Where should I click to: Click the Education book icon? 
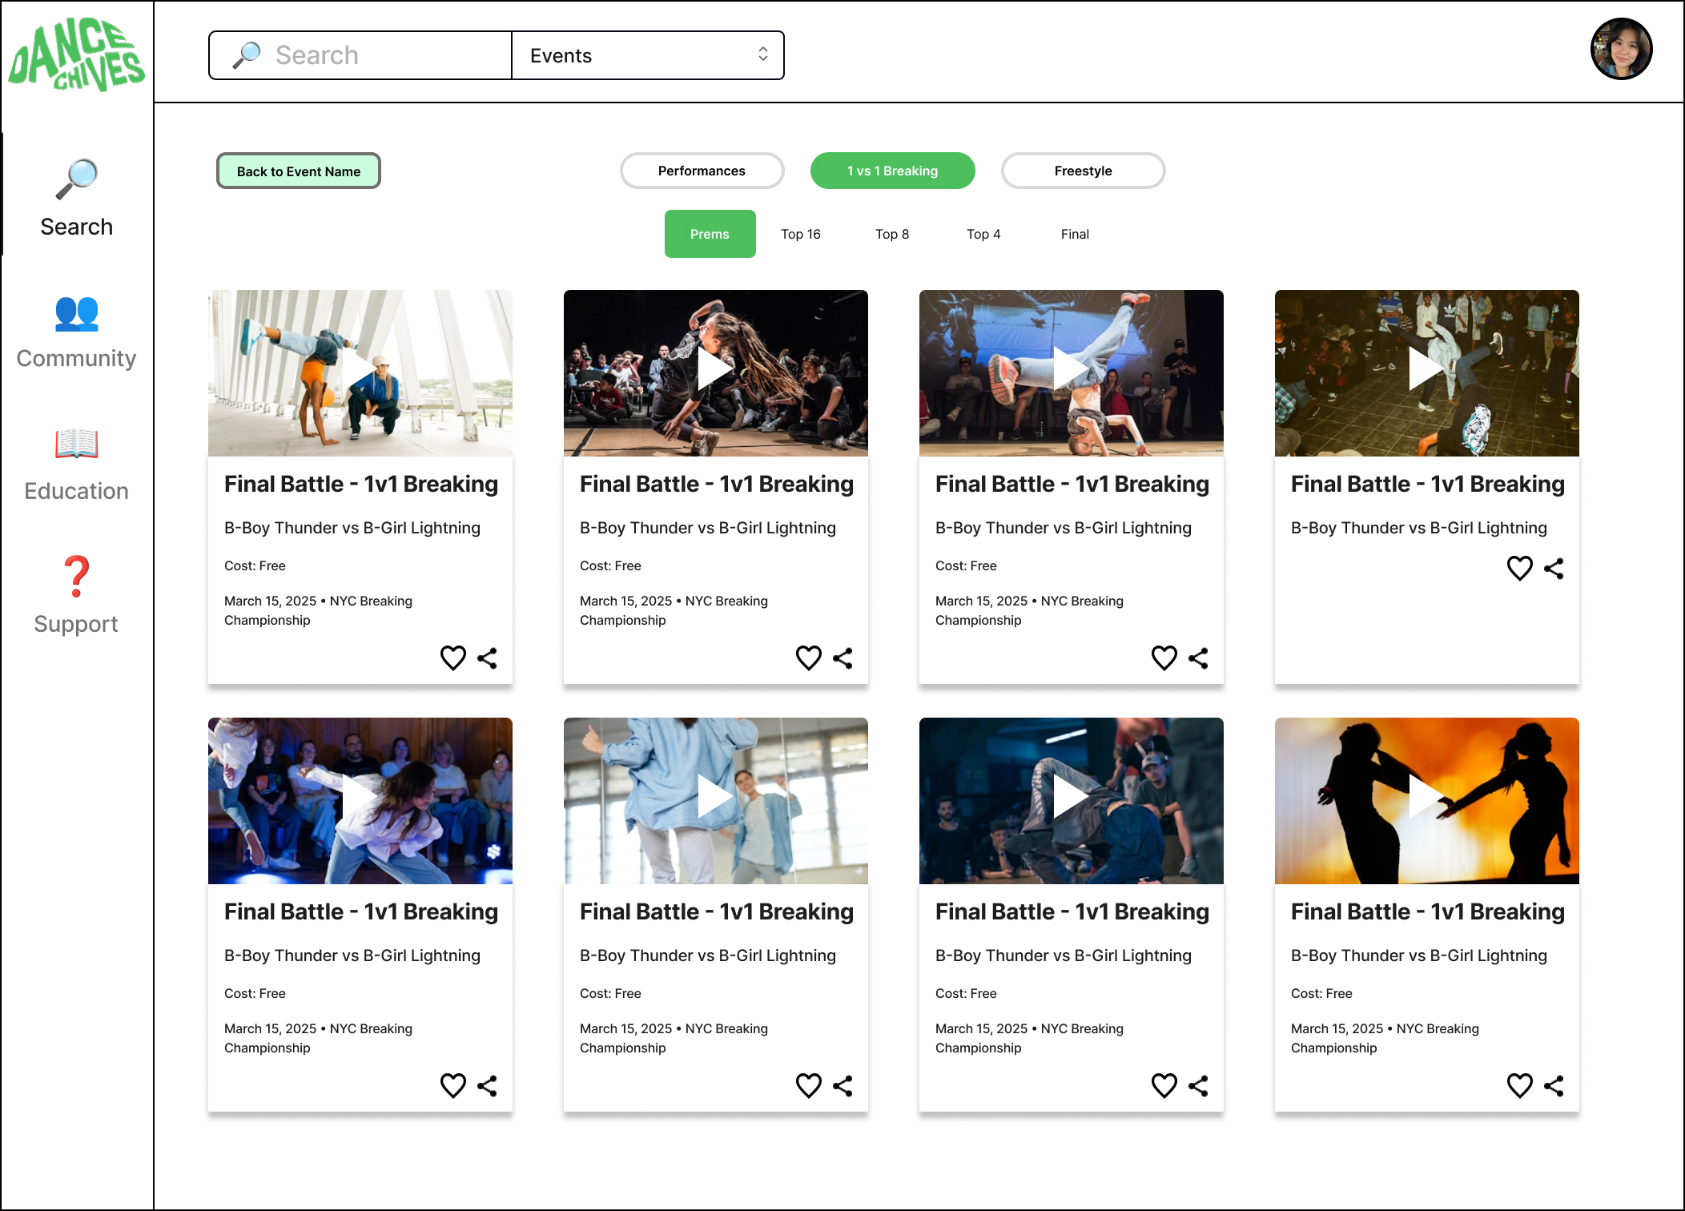click(x=76, y=443)
